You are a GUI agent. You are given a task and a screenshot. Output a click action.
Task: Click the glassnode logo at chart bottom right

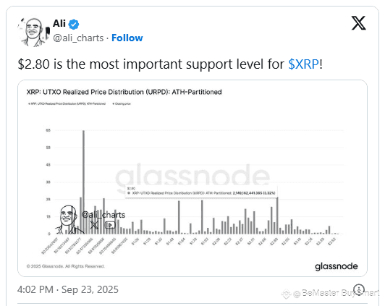tap(336, 266)
